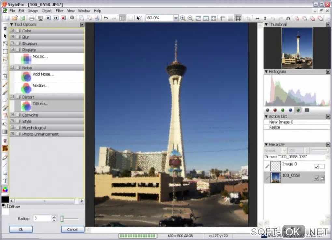
Task: Click the Zoom Out magnifier icon
Action: (x=190, y=18)
